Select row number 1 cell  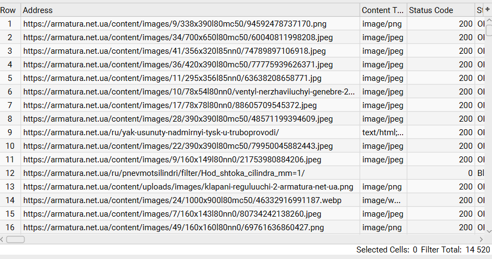click(10, 24)
